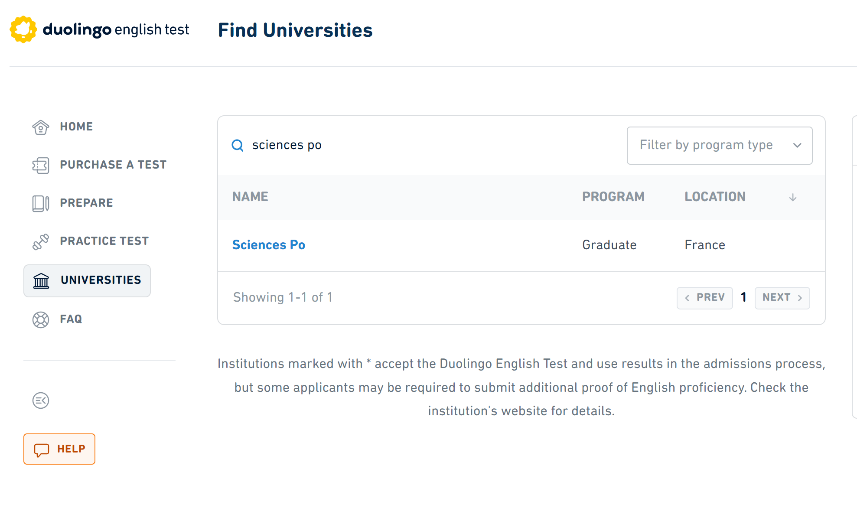
Task: Open the Sciences Po link
Action: [x=269, y=245]
